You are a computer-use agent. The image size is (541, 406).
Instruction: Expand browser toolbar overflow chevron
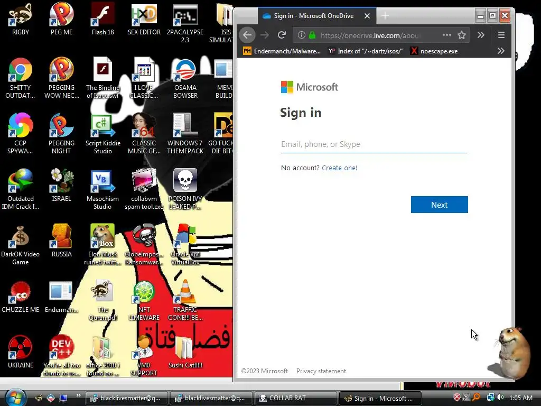pyautogui.click(x=481, y=35)
